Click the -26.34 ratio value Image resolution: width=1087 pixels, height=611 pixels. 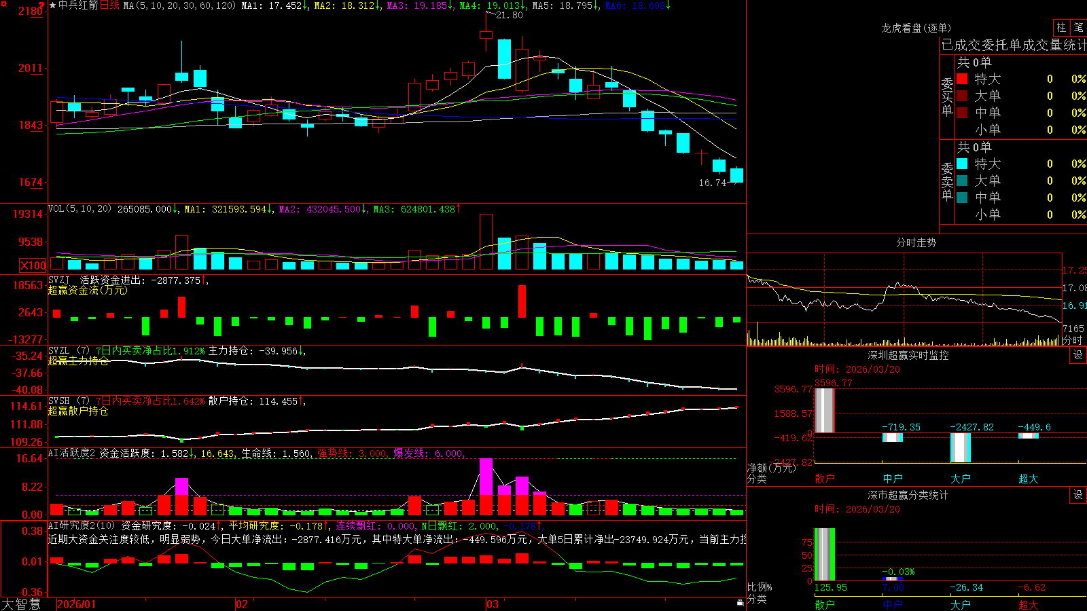(967, 587)
